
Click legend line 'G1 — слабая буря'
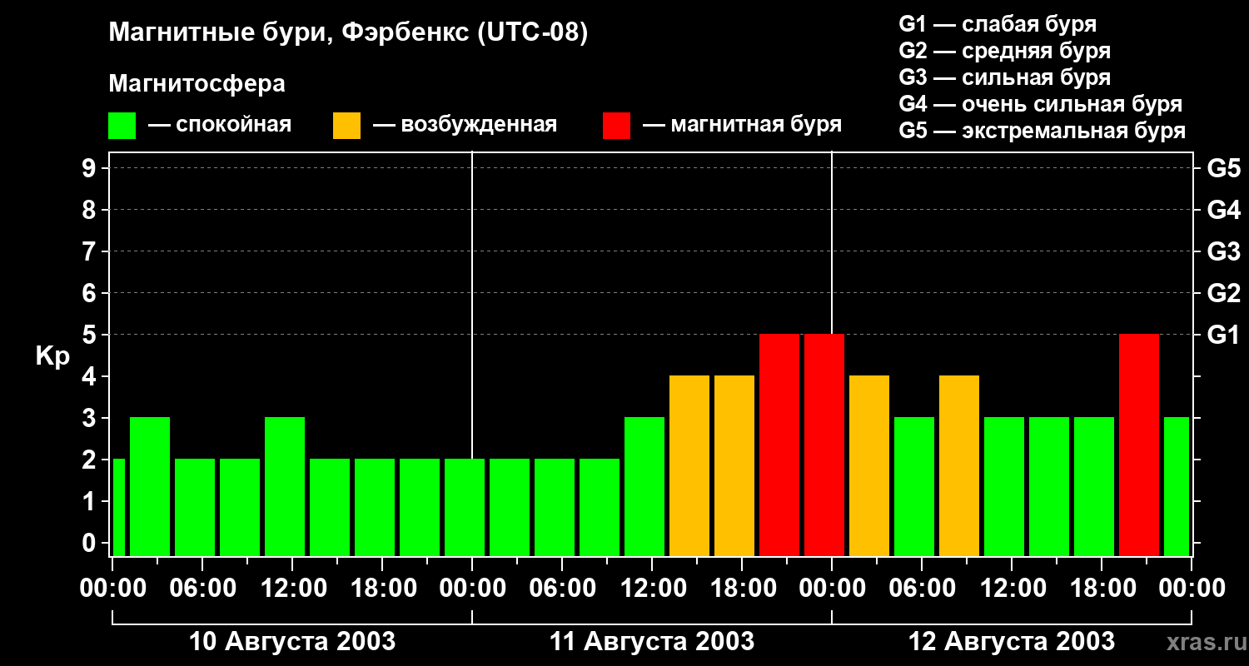point(998,24)
